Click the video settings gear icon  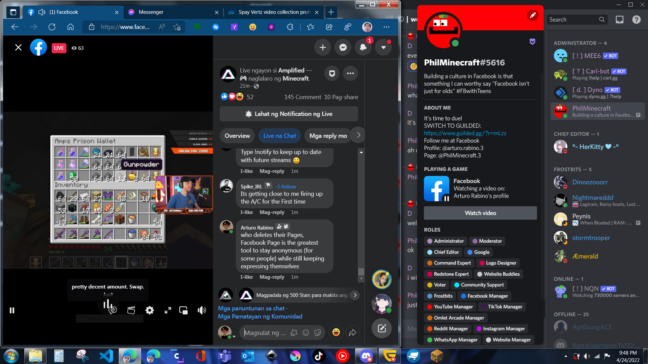(150, 310)
